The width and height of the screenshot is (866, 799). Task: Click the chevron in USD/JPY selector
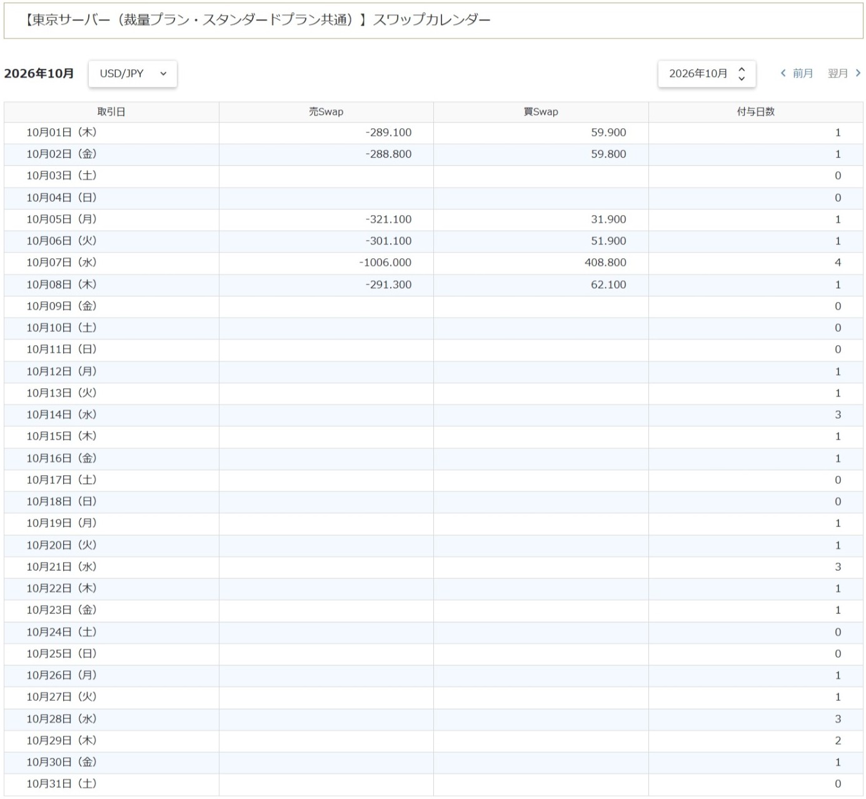(x=163, y=74)
